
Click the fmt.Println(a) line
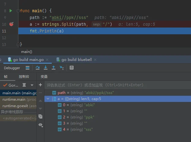coord(47,31)
